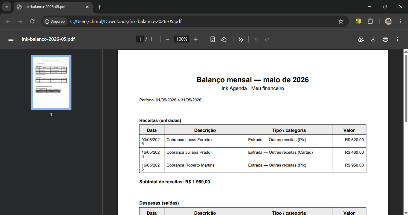Viewport: 408px width, 215px height.
Task: Download the PDF file
Action: pos(373,39)
